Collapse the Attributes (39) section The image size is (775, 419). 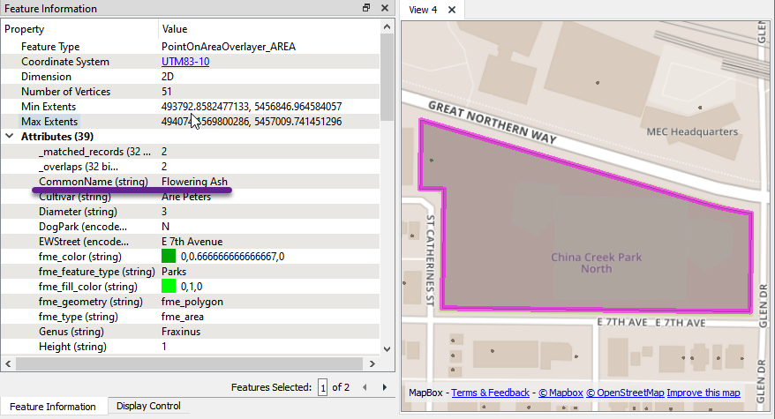10,137
